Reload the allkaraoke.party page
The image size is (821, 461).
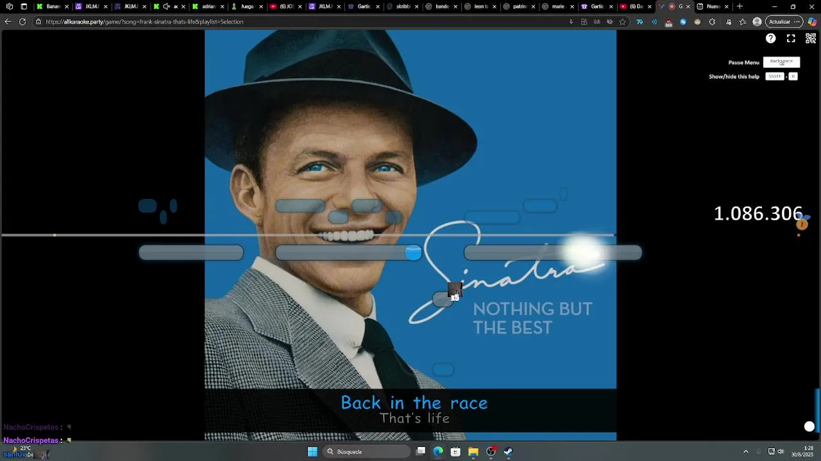(x=22, y=21)
